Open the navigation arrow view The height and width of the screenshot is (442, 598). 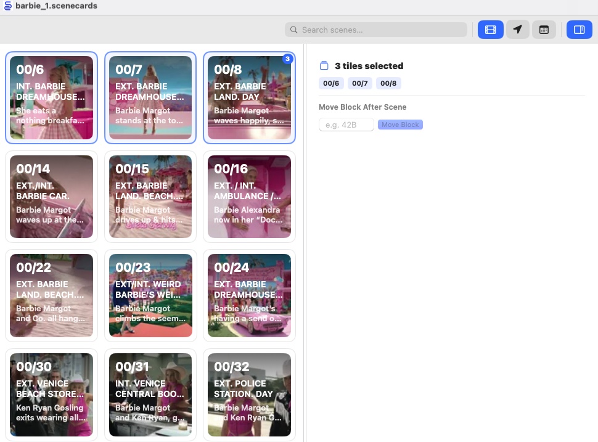tap(517, 30)
